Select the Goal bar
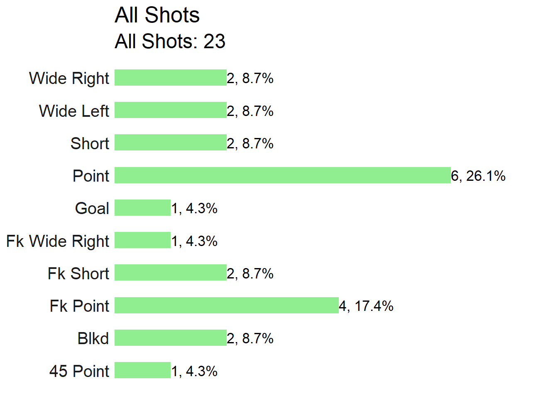Screen dimensions: 558x399 coord(142,208)
